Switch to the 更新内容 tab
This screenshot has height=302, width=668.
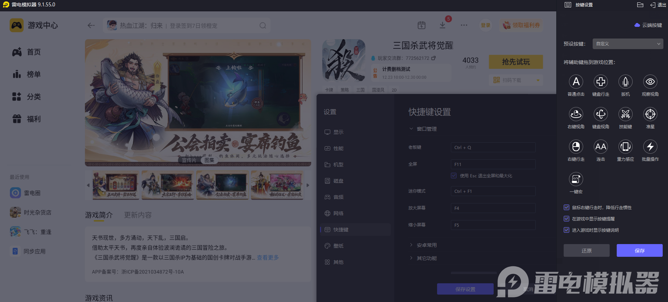[x=138, y=215]
